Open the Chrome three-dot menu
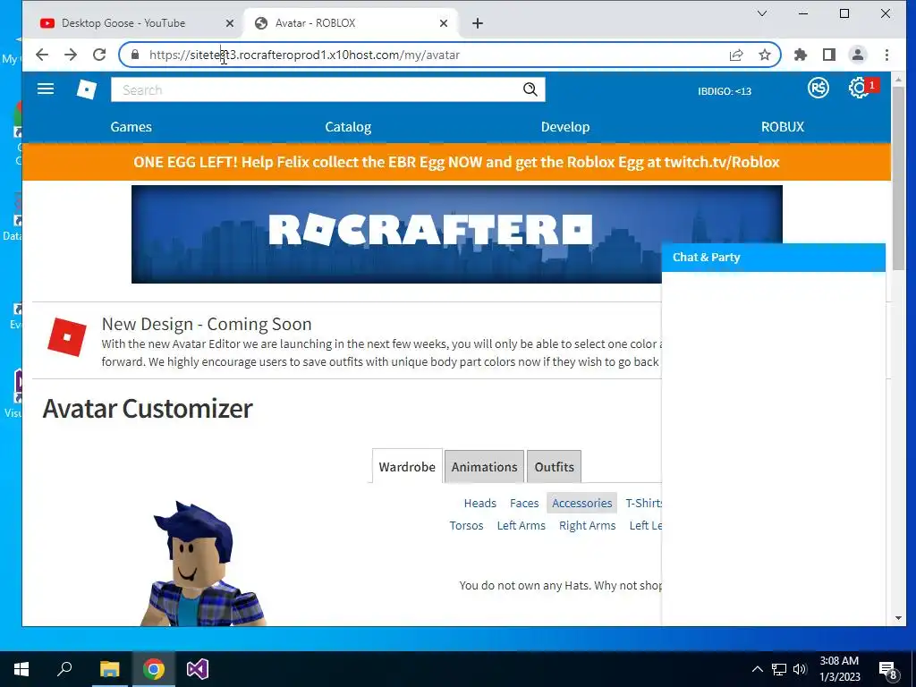 tap(886, 55)
